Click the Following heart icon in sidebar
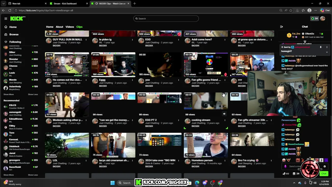The image size is (332, 187). [x=6, y=42]
